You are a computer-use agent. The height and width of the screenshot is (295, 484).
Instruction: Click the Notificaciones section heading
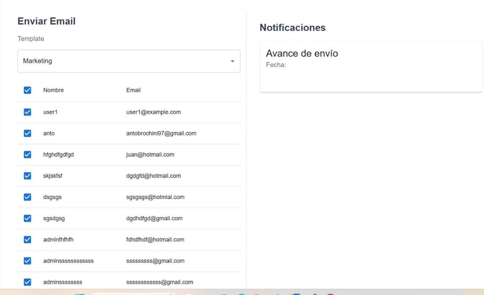pyautogui.click(x=292, y=28)
